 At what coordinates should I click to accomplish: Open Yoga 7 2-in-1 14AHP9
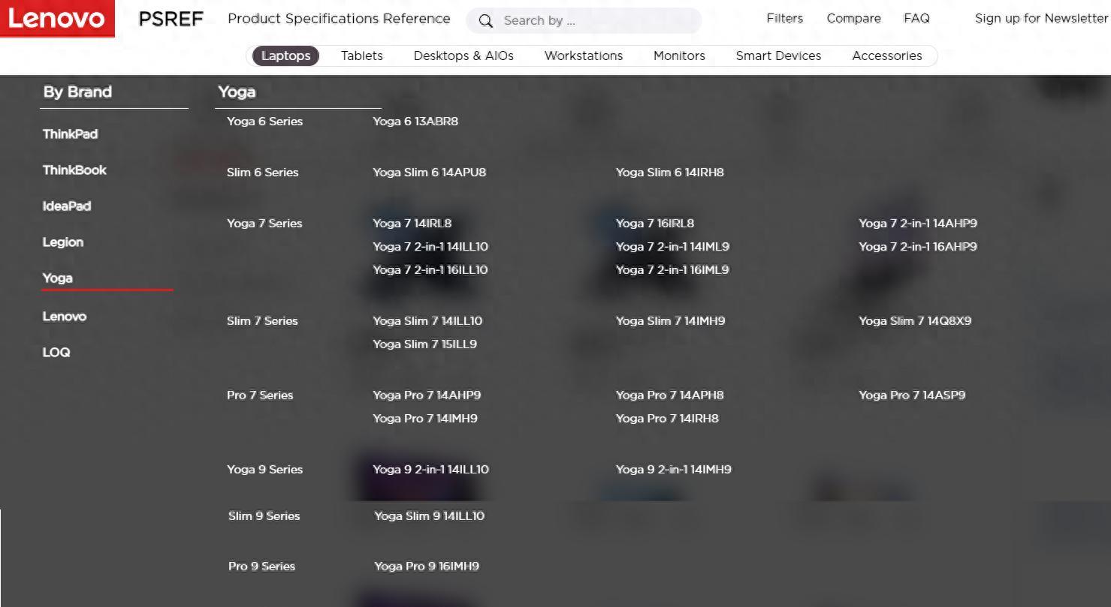tap(918, 223)
